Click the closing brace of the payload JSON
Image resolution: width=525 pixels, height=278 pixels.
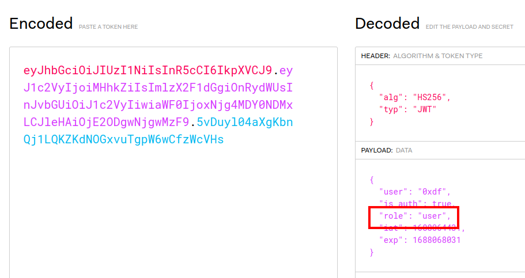[372, 252]
